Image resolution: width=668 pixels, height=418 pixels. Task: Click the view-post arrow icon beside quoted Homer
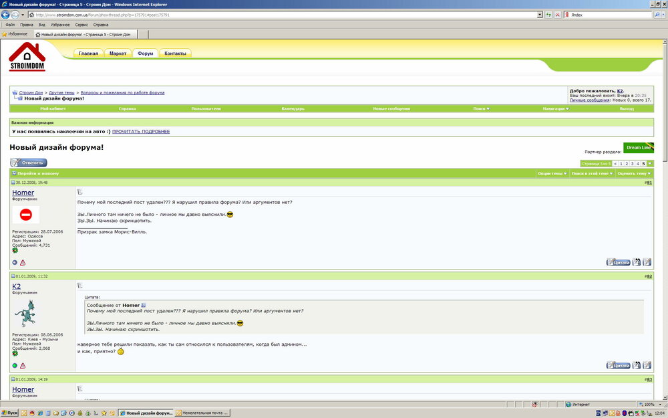(x=143, y=305)
